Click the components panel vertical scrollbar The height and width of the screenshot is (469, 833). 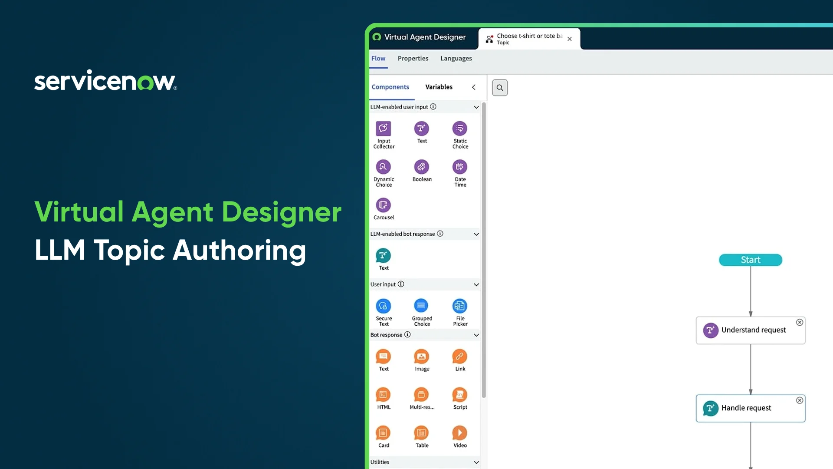[x=484, y=250]
